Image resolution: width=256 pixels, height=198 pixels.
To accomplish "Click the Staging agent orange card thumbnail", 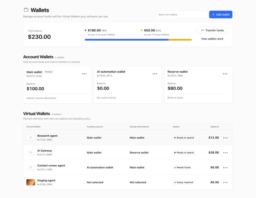I will [x=31, y=182].
